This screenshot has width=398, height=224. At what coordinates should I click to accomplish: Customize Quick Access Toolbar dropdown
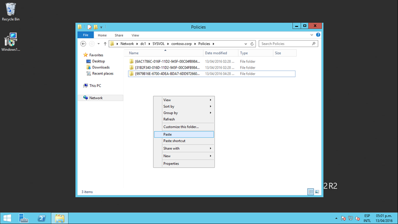(x=101, y=27)
